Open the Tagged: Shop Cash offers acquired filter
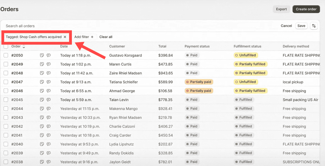Viewport: 325px width, 166px height. (34, 37)
